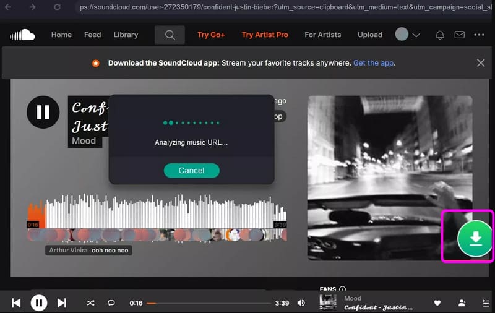The width and height of the screenshot is (495, 313).
Task: Open the SoundCloud logo home link
Action: (x=22, y=35)
